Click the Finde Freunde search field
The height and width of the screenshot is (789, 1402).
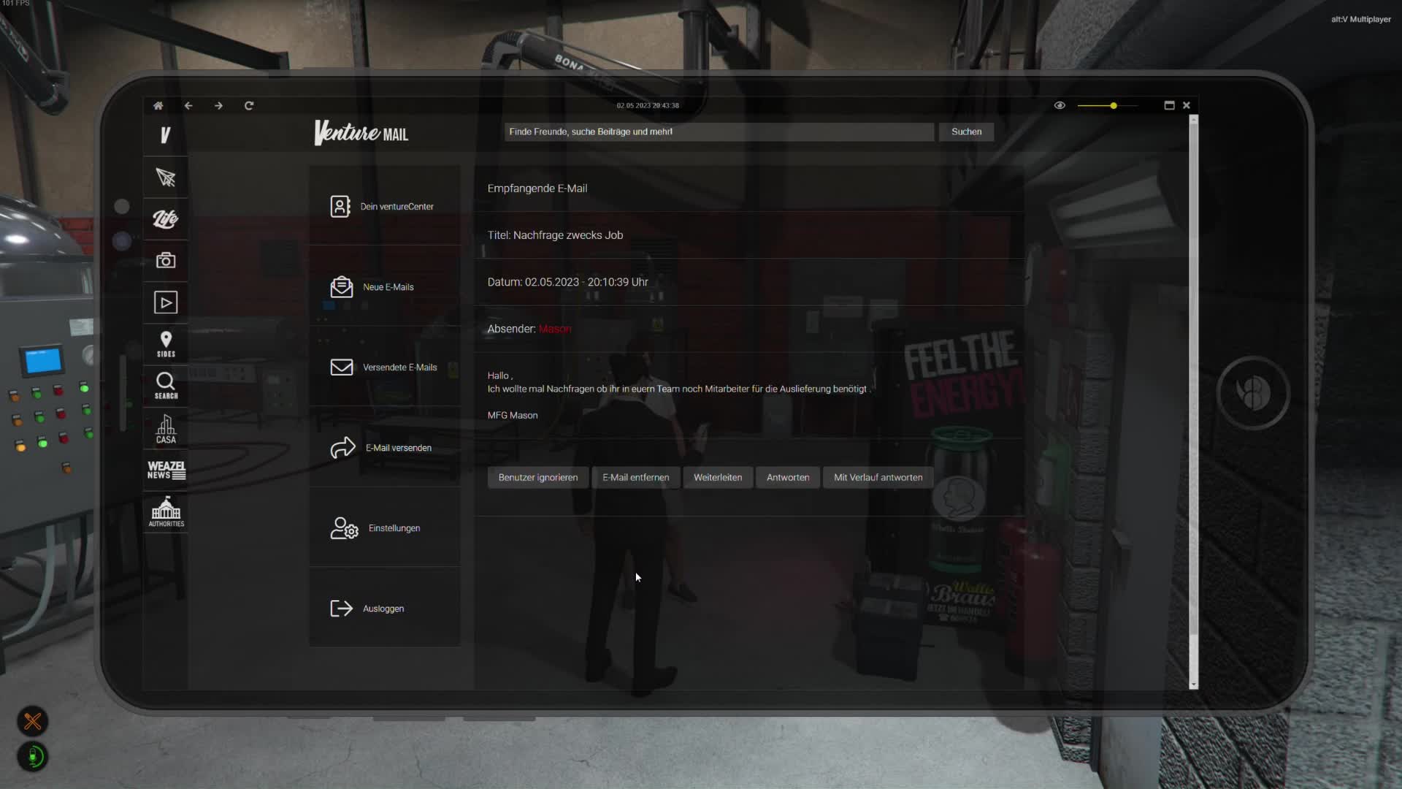pos(719,132)
